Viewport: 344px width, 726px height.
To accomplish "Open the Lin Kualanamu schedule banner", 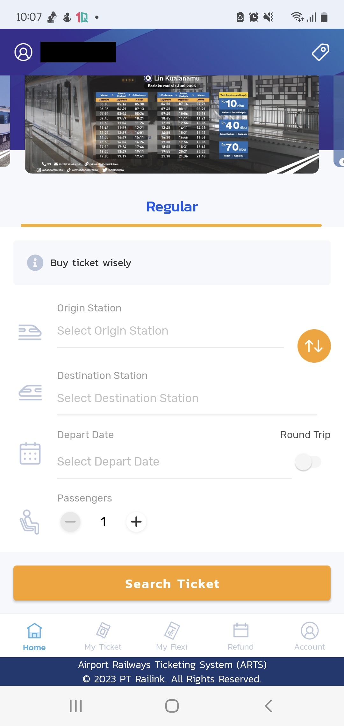I will click(x=172, y=125).
